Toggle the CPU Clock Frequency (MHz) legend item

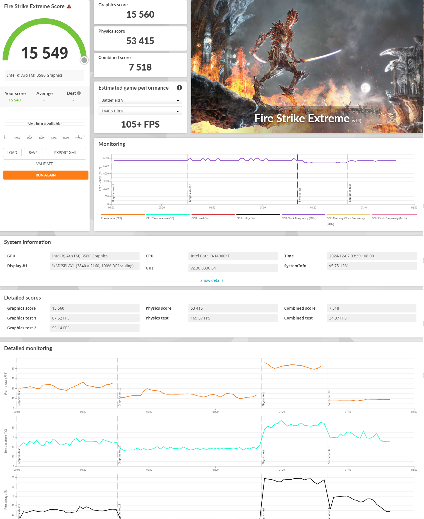pos(303,216)
